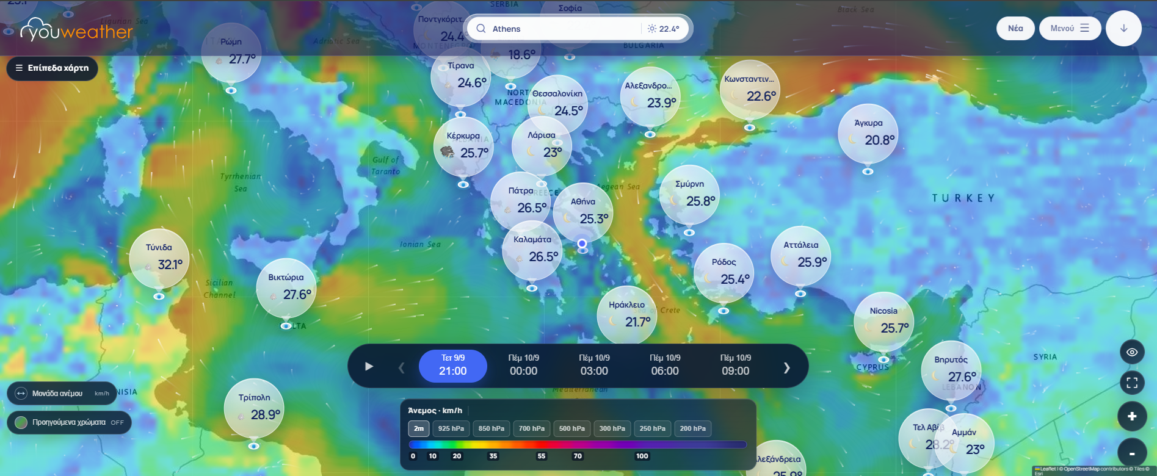Select the 700 hPa level
This screenshot has height=476, width=1157.
tap(532, 428)
